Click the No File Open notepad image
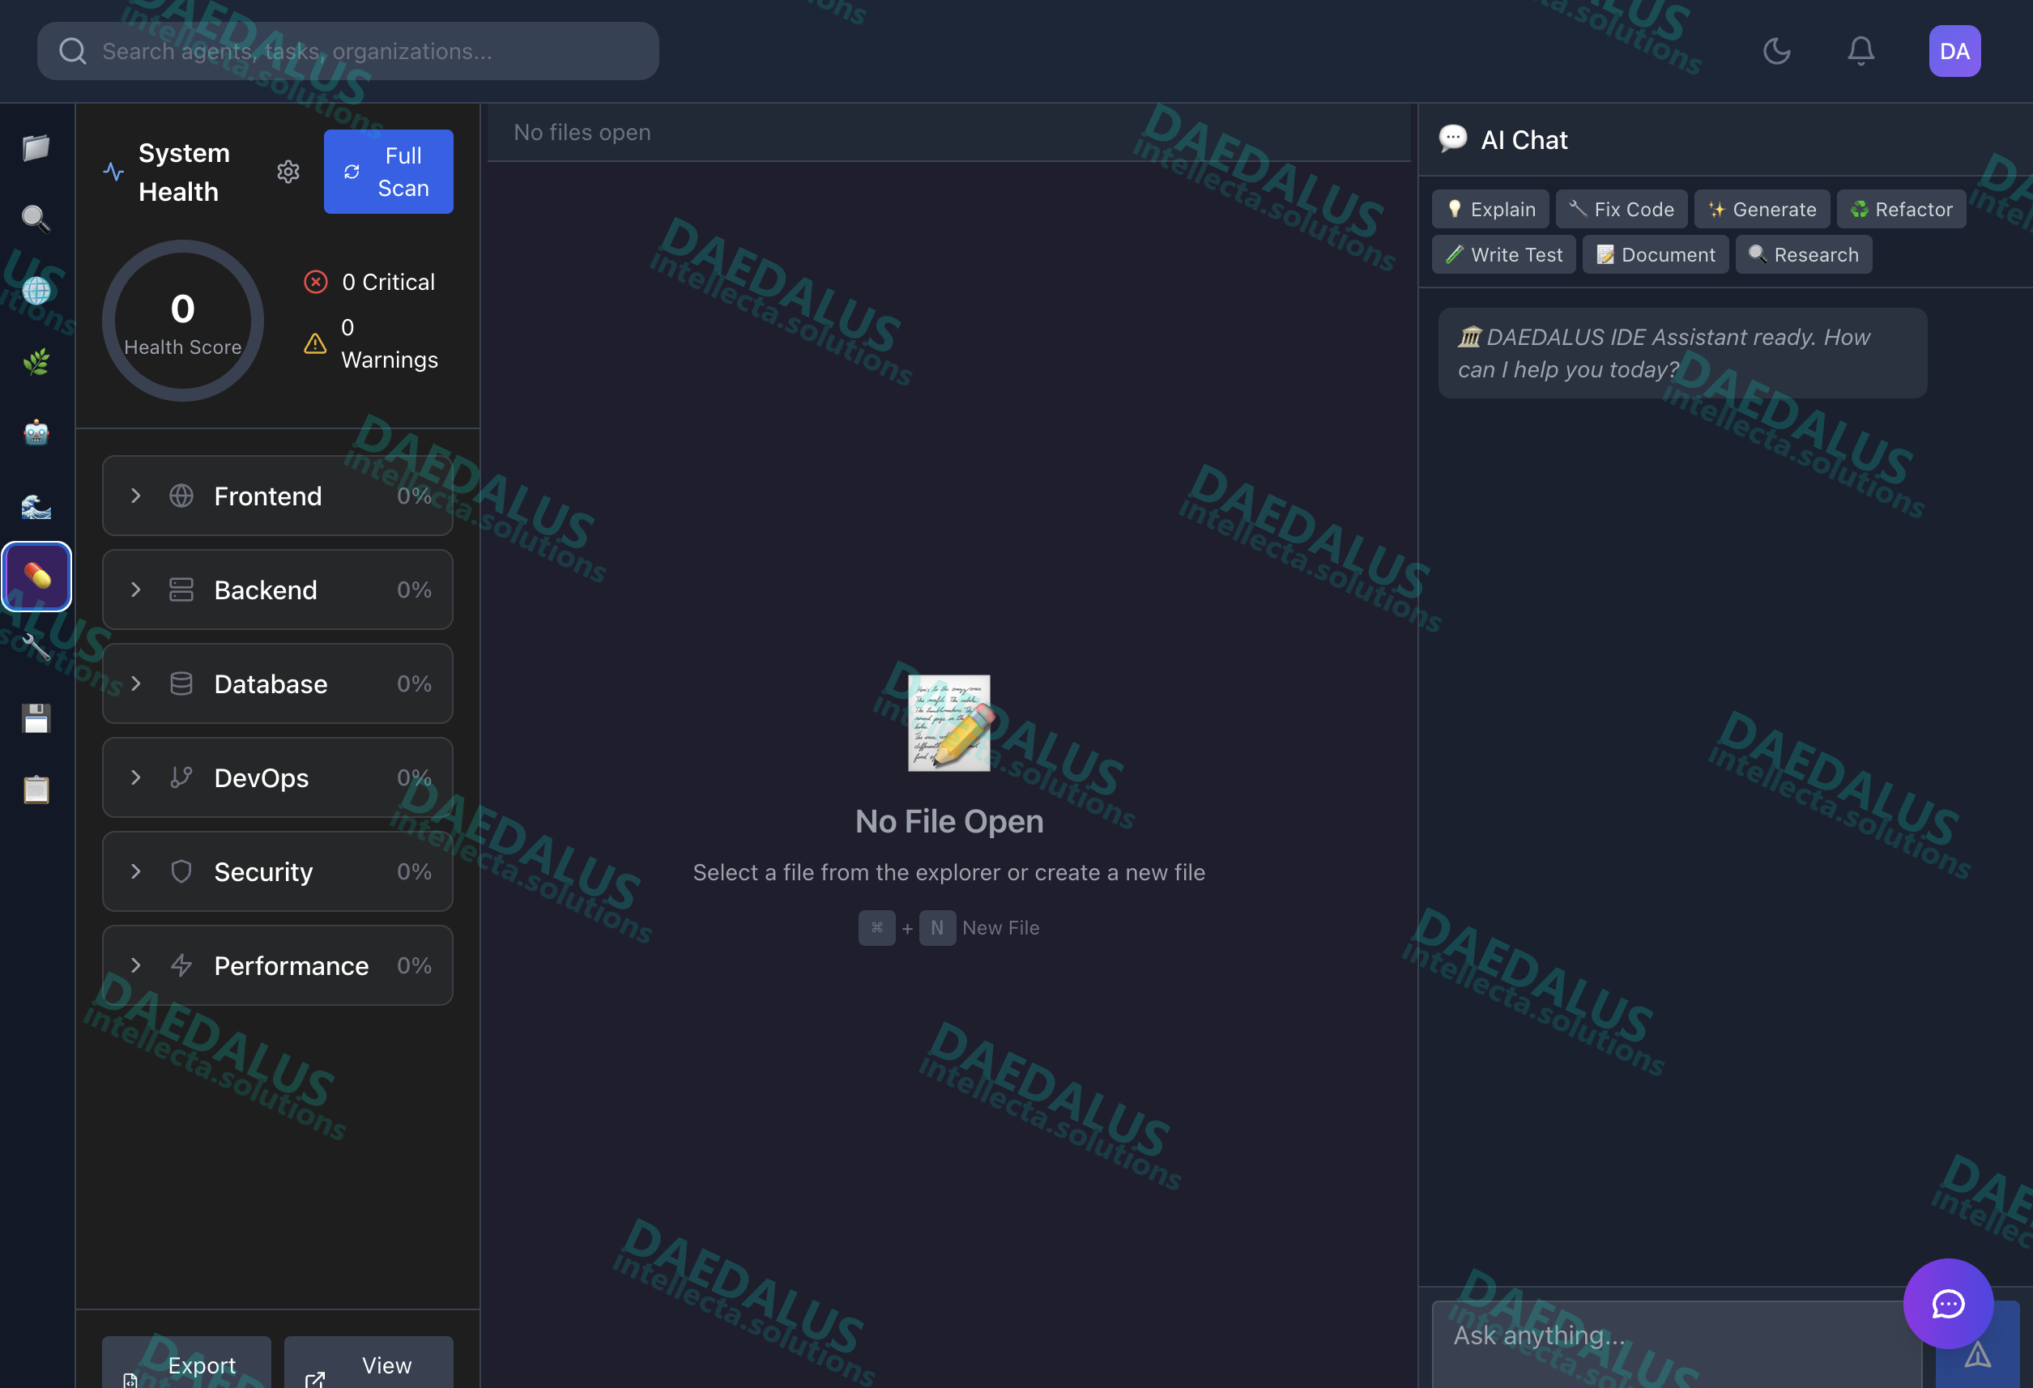 949,722
